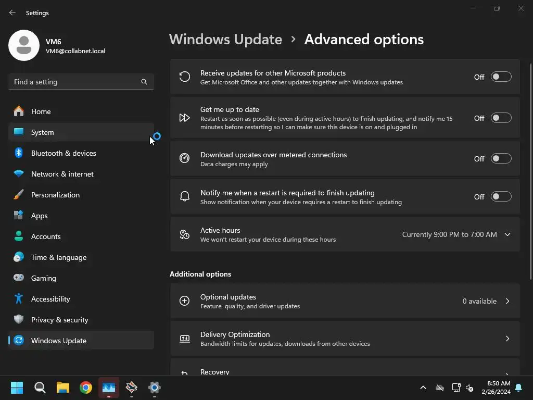The width and height of the screenshot is (533, 400).
Task: Click the Apps icon in sidebar
Action: pyautogui.click(x=19, y=215)
